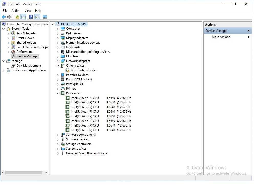Expand Local Users and Groups node

[x=8, y=47]
